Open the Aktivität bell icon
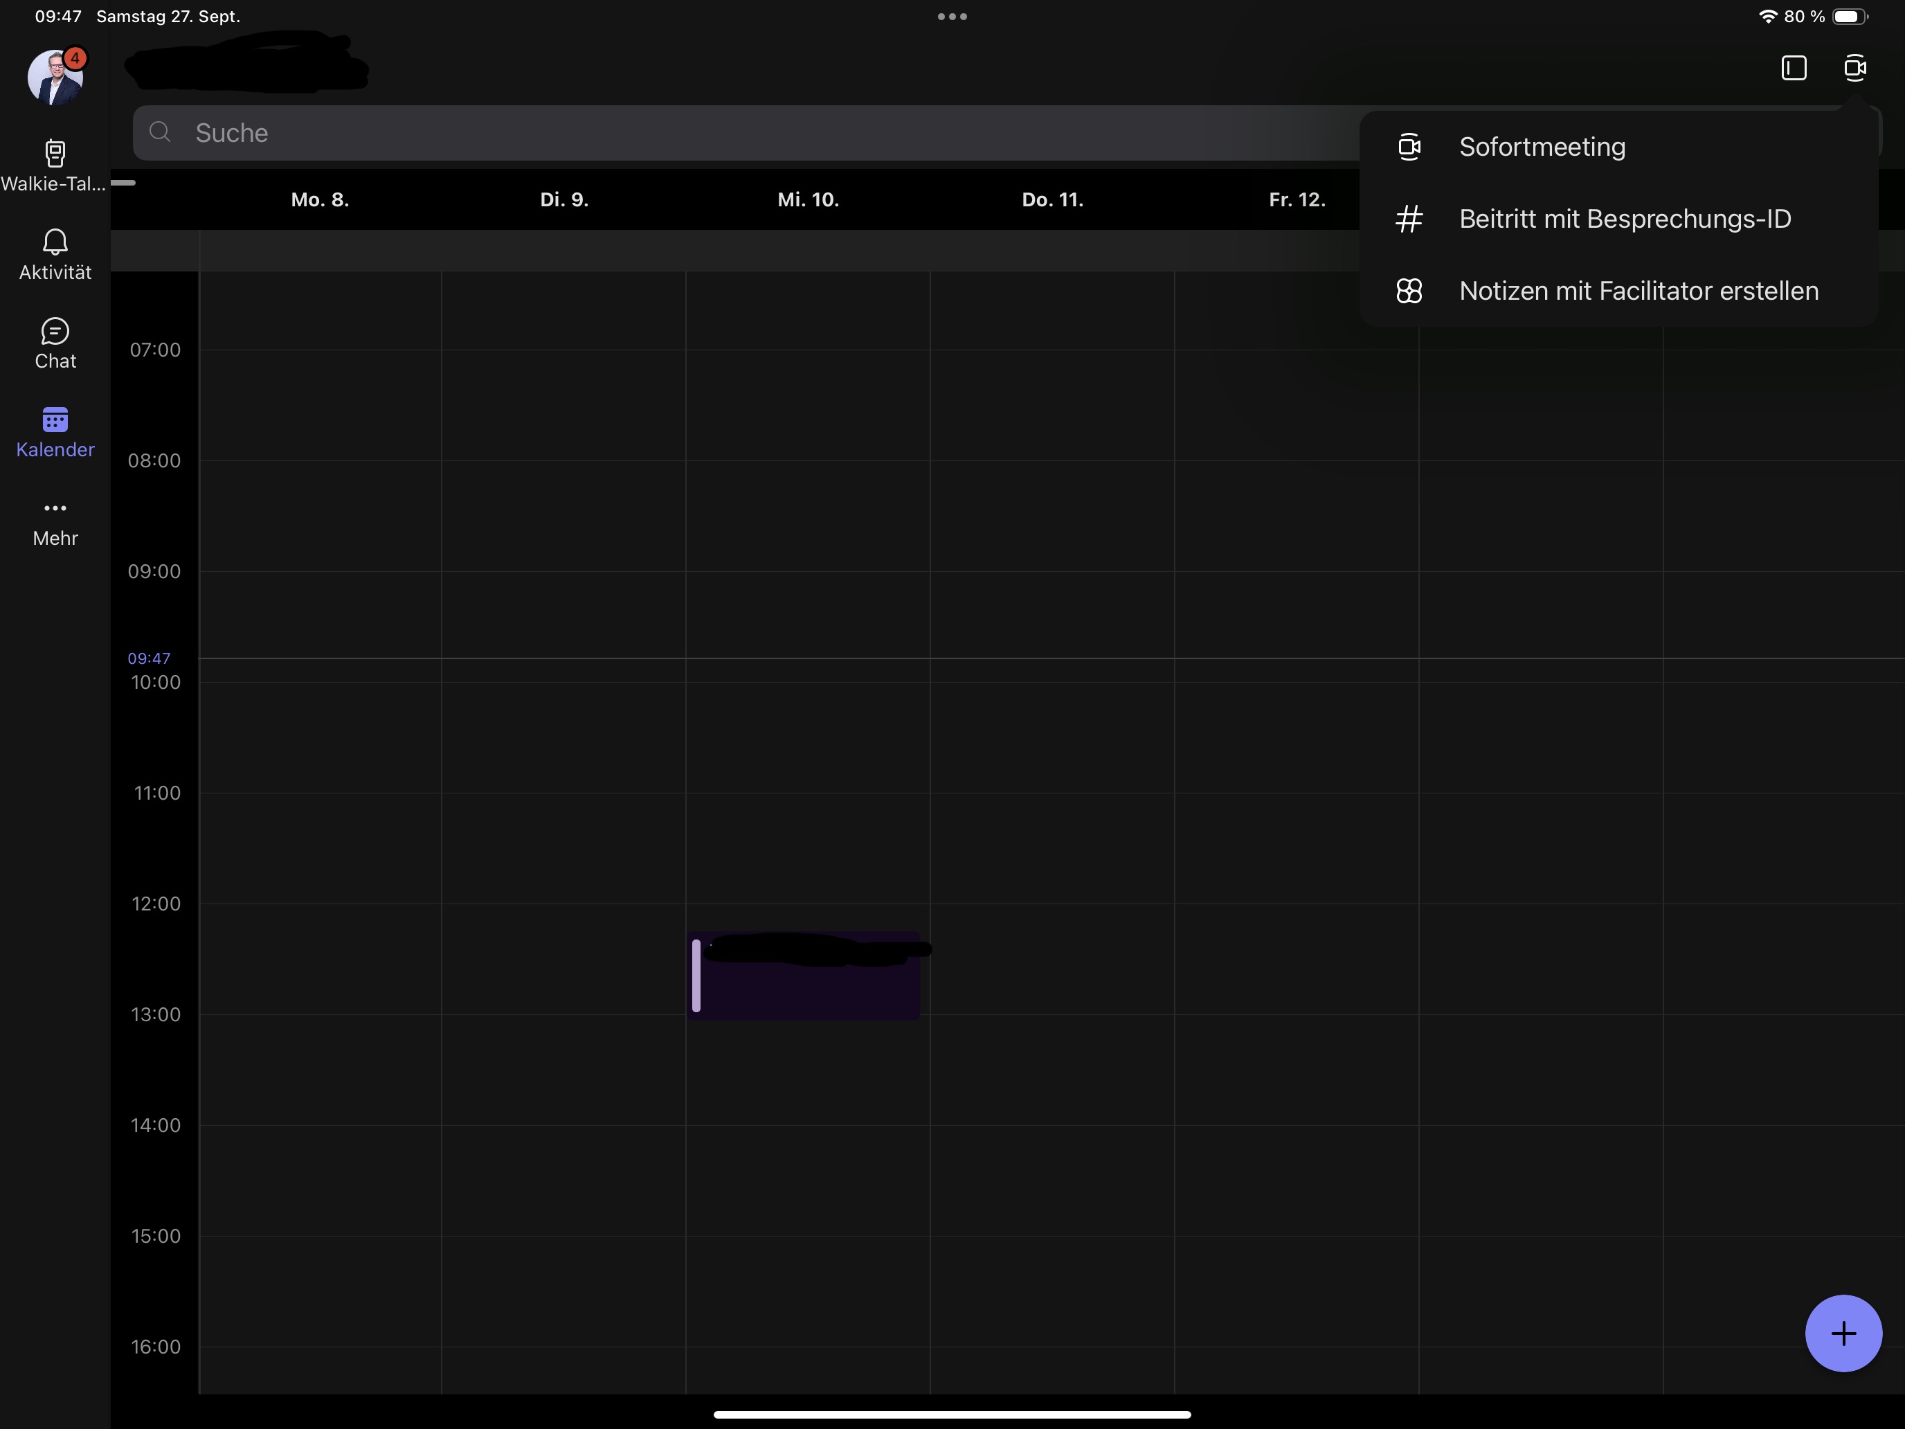This screenshot has width=1905, height=1429. (x=55, y=243)
